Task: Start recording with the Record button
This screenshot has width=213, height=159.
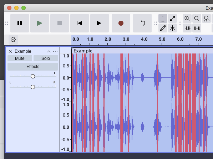Action: coord(121,23)
